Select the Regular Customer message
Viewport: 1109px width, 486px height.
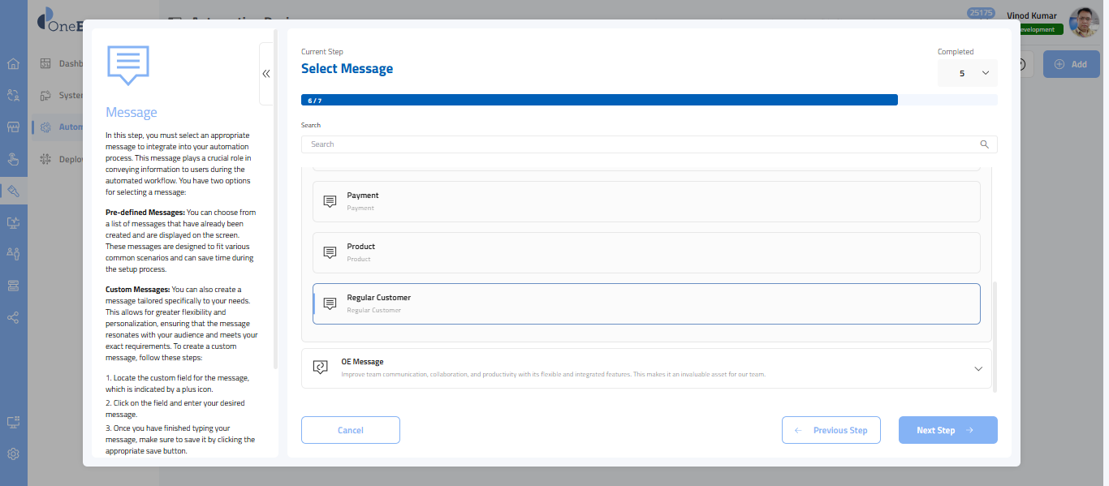pyautogui.click(x=646, y=303)
